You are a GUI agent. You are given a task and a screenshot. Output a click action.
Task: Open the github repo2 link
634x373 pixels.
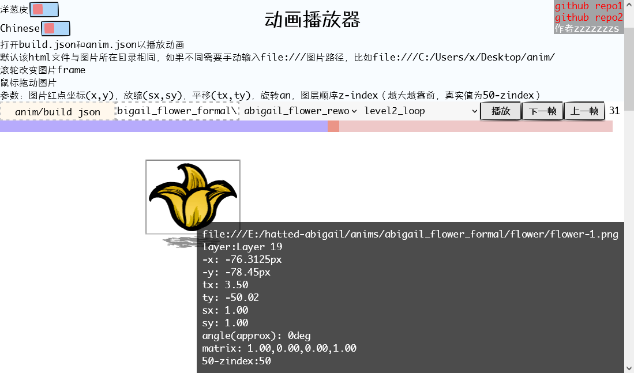[588, 17]
